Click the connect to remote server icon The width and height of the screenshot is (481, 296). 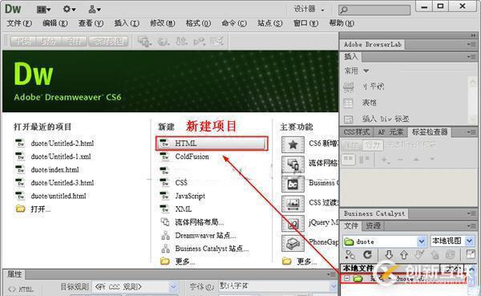[350, 254]
